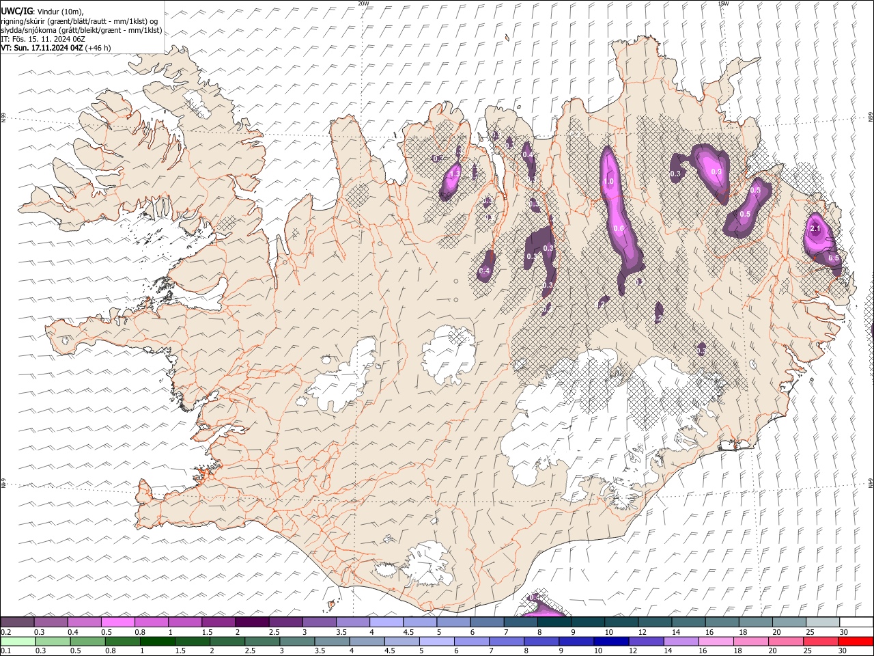Click the '0.4' value off the south coast
The image size is (874, 656).
coord(534,598)
